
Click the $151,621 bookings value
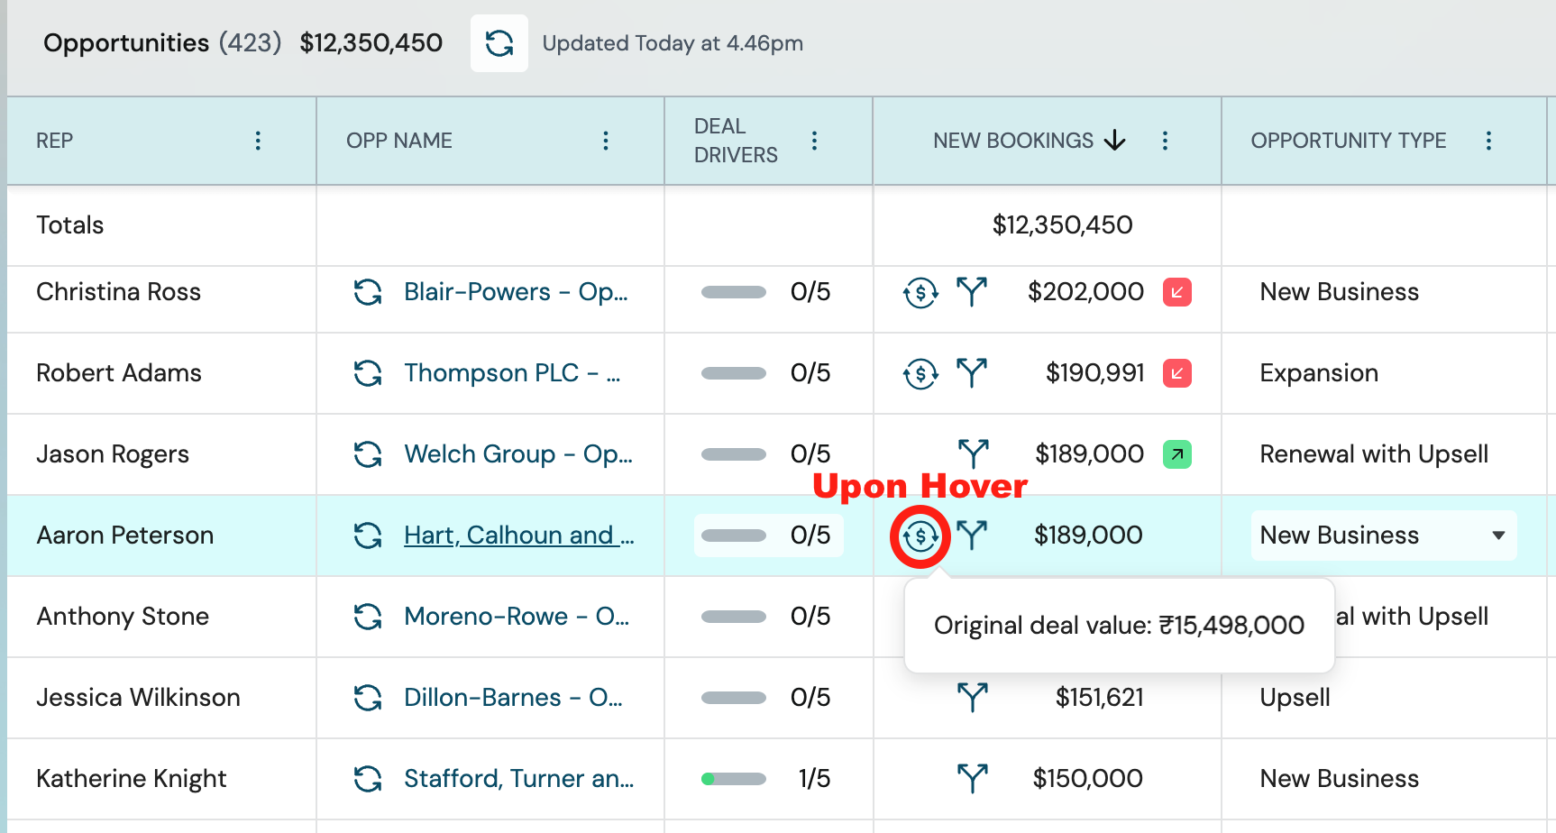(x=1099, y=698)
